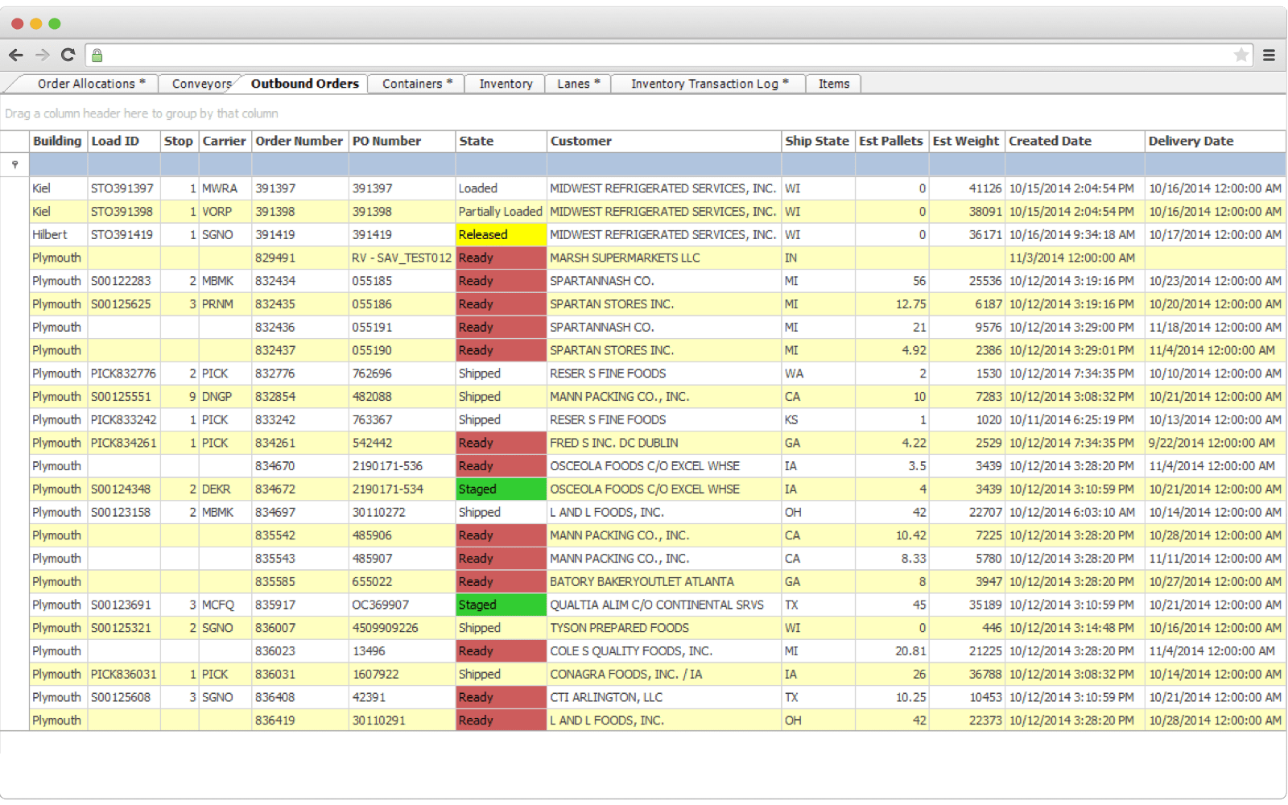Sort by the Customer column header
The image size is (1288, 805).
664,141
